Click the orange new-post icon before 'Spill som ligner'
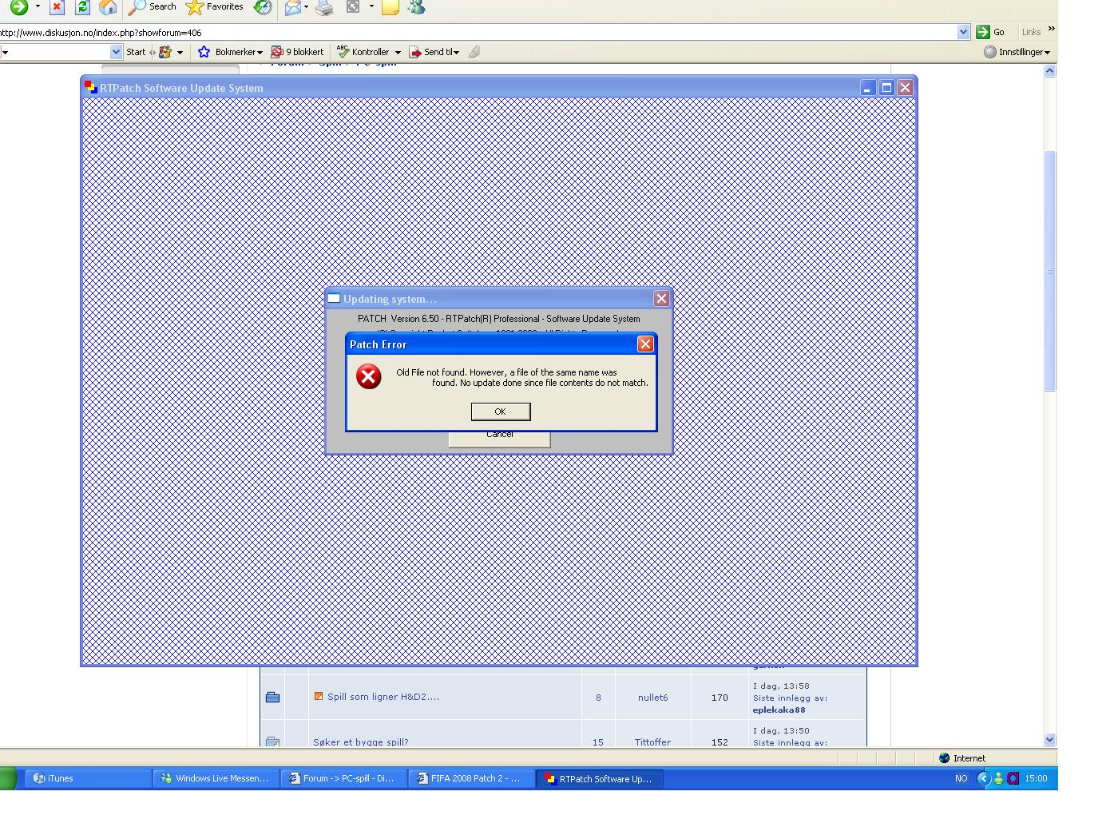The width and height of the screenshot is (1118, 839). pyautogui.click(x=319, y=696)
